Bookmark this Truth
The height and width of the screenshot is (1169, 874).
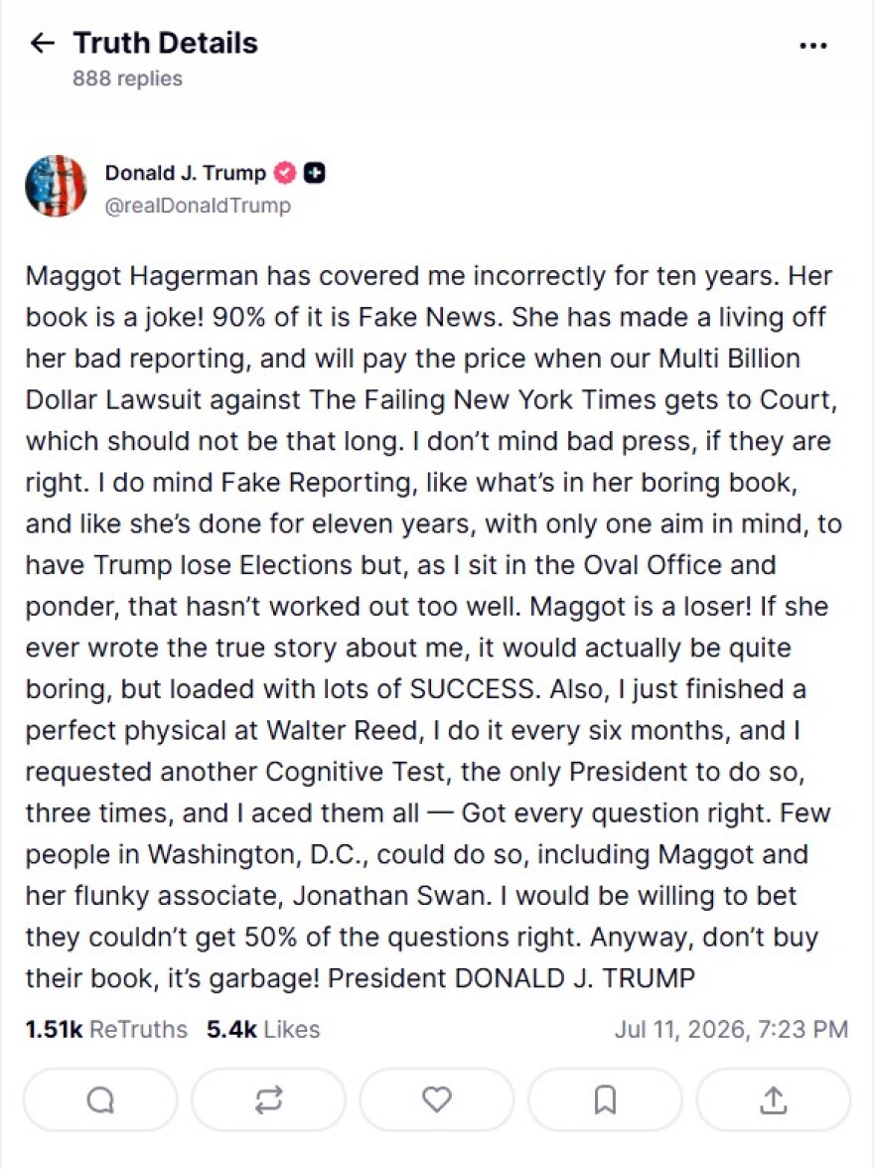tap(605, 1099)
